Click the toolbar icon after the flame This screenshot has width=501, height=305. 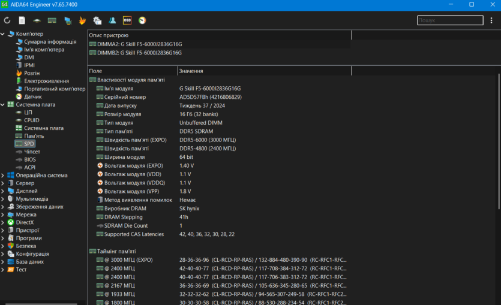(97, 20)
